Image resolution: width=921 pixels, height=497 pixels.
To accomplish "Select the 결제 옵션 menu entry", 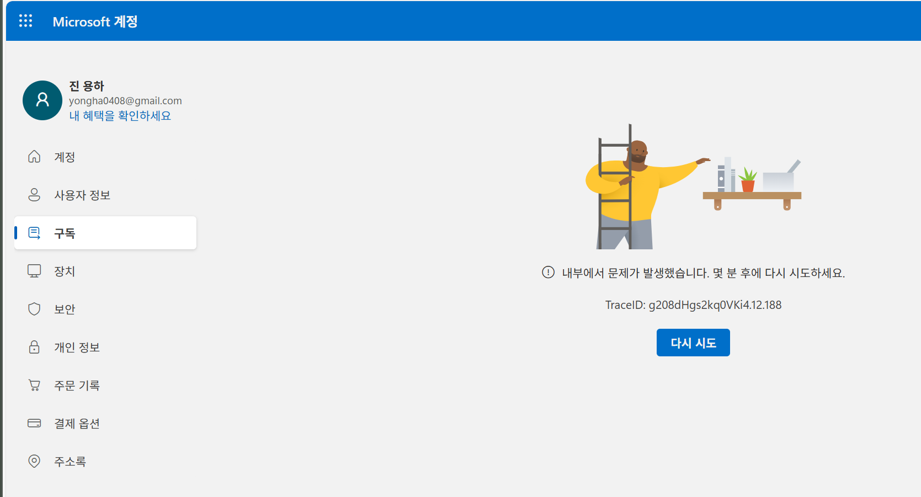I will pyautogui.click(x=77, y=423).
